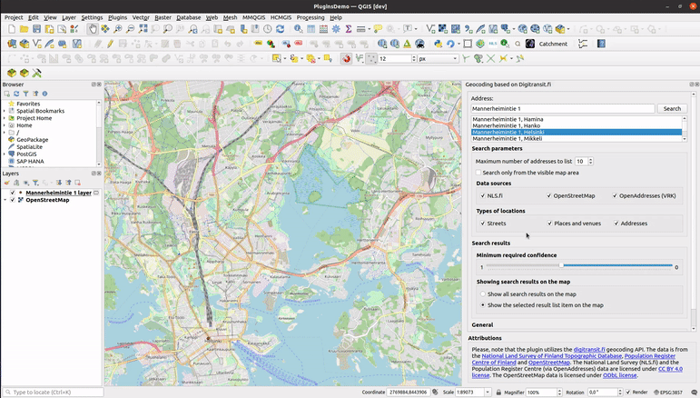Open the Plugins menu

pyautogui.click(x=117, y=17)
